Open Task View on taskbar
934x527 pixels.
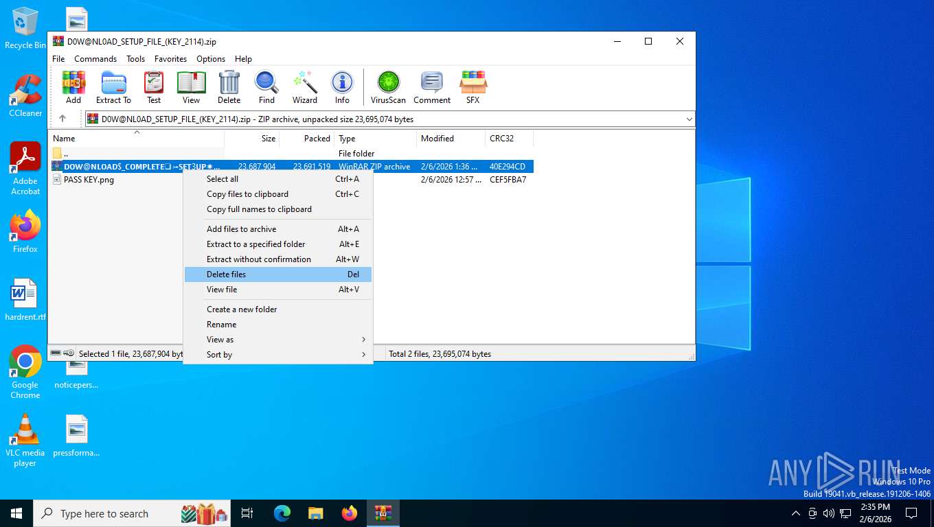(247, 513)
